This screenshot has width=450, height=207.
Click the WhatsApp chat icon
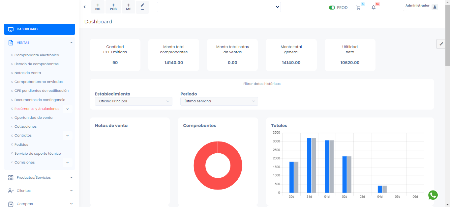coord(433,195)
